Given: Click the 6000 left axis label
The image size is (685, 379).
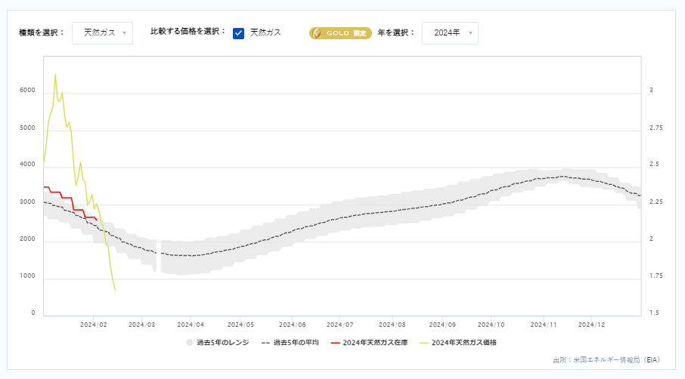Looking at the screenshot, I should point(27,91).
